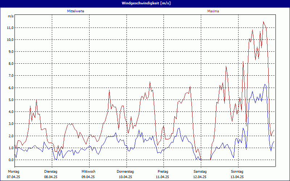The width and height of the screenshot is (290, 181).
Task: Select the Freitag label on the time axis
Action: (x=163, y=171)
